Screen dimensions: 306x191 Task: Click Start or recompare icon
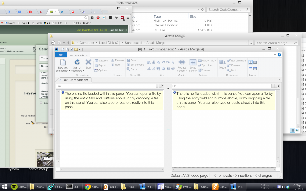(77, 62)
